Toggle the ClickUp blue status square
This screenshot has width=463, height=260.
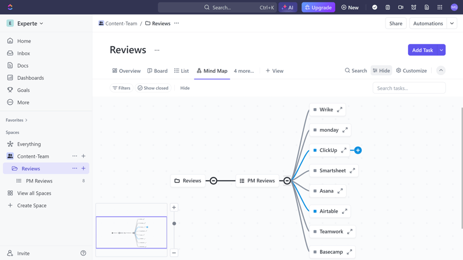pyautogui.click(x=315, y=150)
